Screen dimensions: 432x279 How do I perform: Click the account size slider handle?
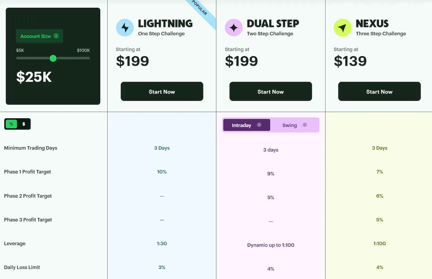tap(53, 58)
